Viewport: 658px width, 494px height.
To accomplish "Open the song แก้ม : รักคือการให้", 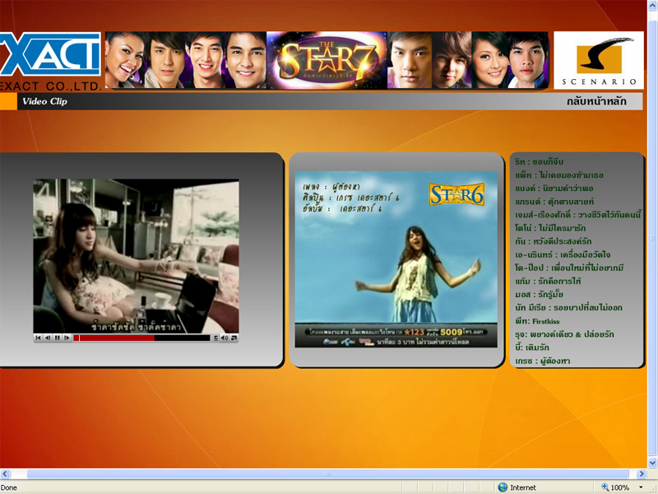I will point(548,281).
